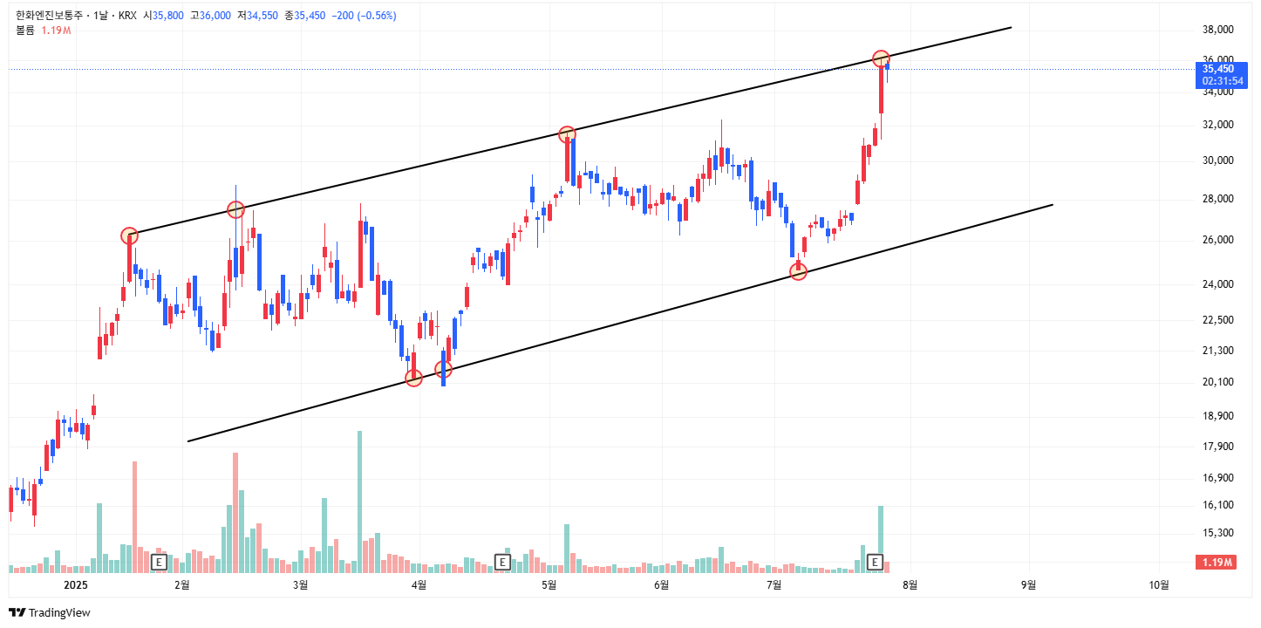Click 20,100 on the price axis

tap(1217, 382)
